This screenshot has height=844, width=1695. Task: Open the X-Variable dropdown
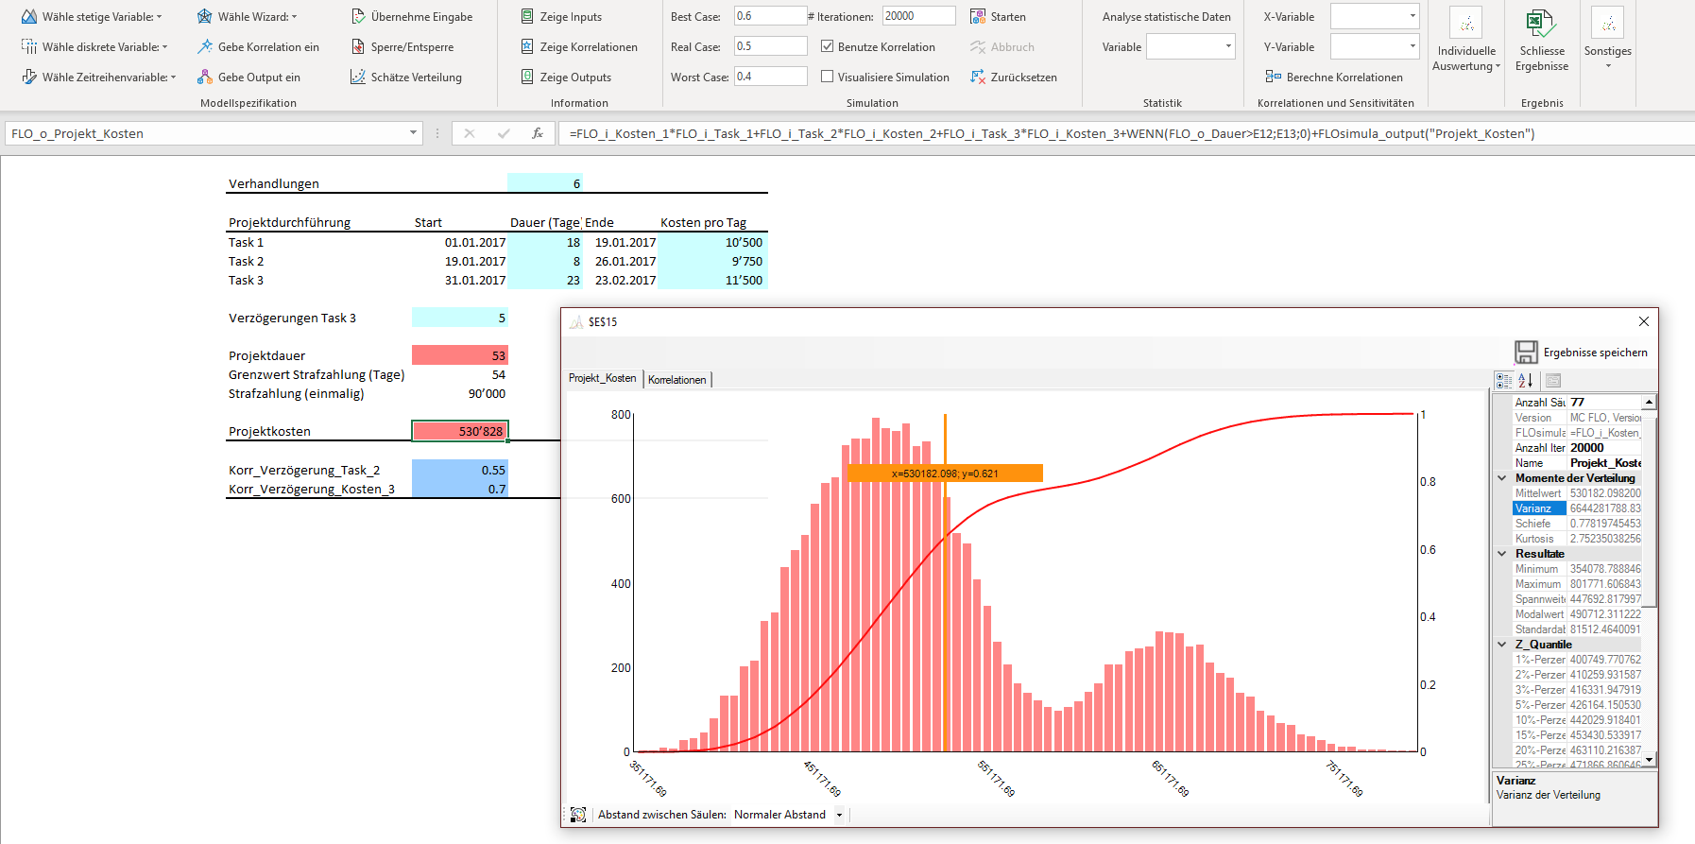pos(1412,17)
